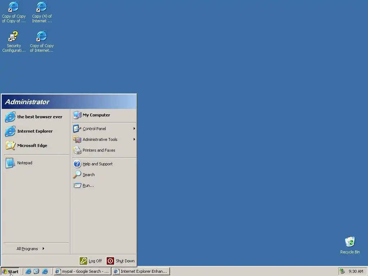Open 'the best browser ever' pinned entry
This screenshot has width=368, height=276.
click(x=36, y=117)
